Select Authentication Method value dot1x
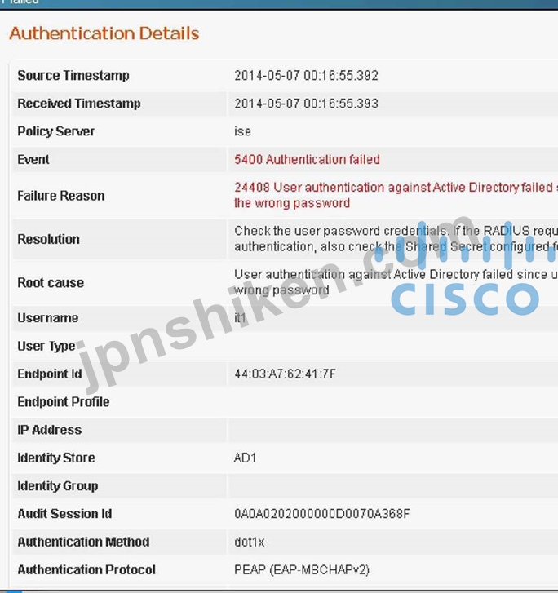Viewport: 558px width, 593px height. click(x=249, y=542)
